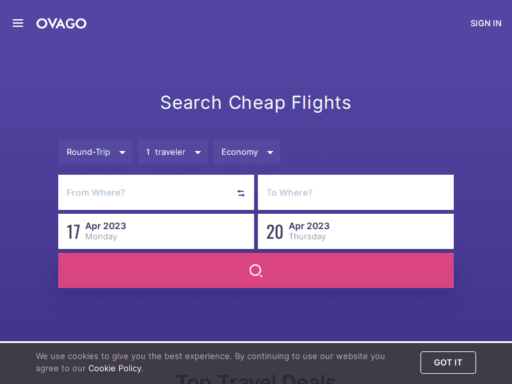Click the departure day number 17

point(74,232)
